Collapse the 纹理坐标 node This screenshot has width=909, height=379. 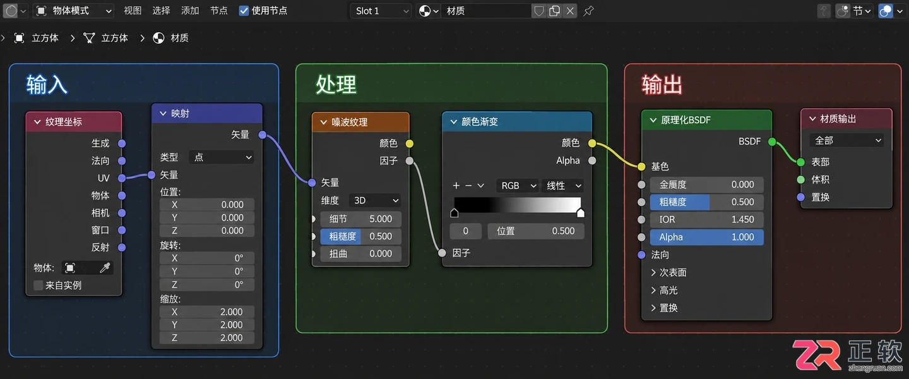(x=37, y=122)
